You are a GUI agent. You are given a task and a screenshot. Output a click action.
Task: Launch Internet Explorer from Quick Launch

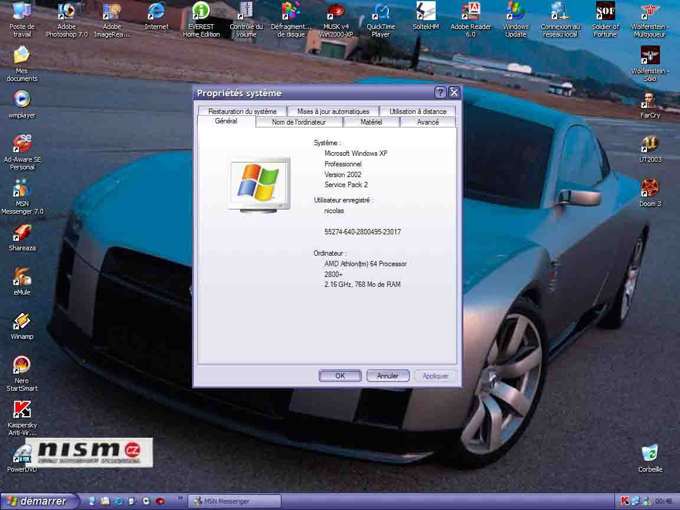point(119,501)
